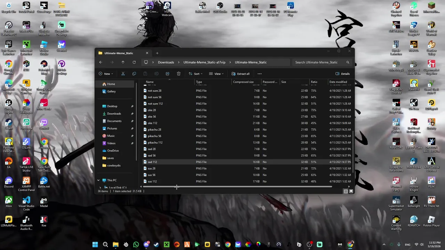Open Pictures in the navigation pane

[x=115, y=128]
